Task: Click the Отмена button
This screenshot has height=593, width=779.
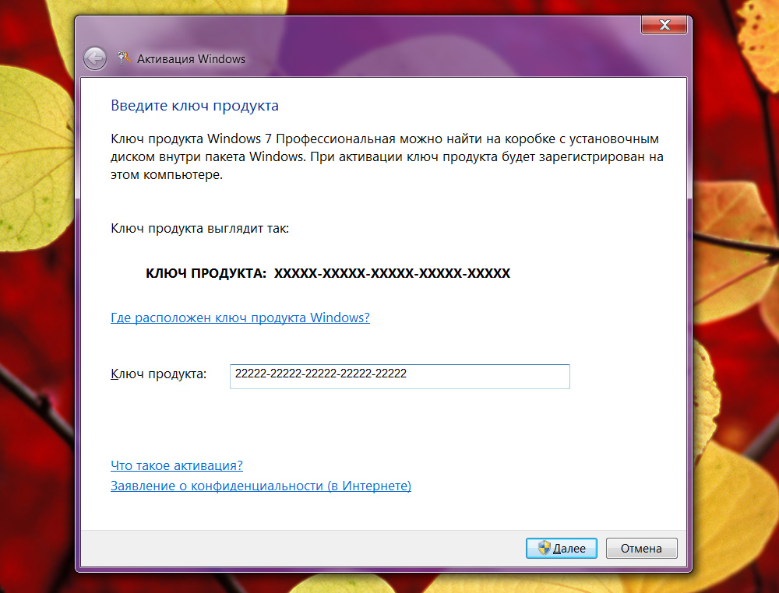Action: [x=641, y=549]
